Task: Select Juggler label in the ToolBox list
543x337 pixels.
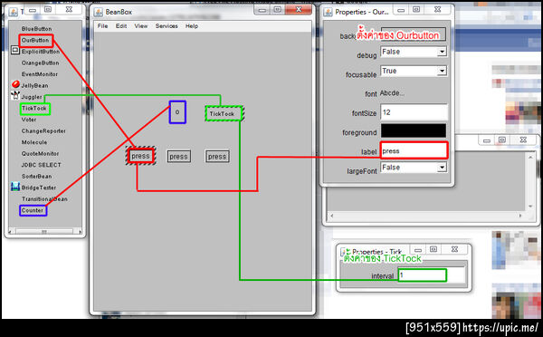Action: tap(32, 97)
